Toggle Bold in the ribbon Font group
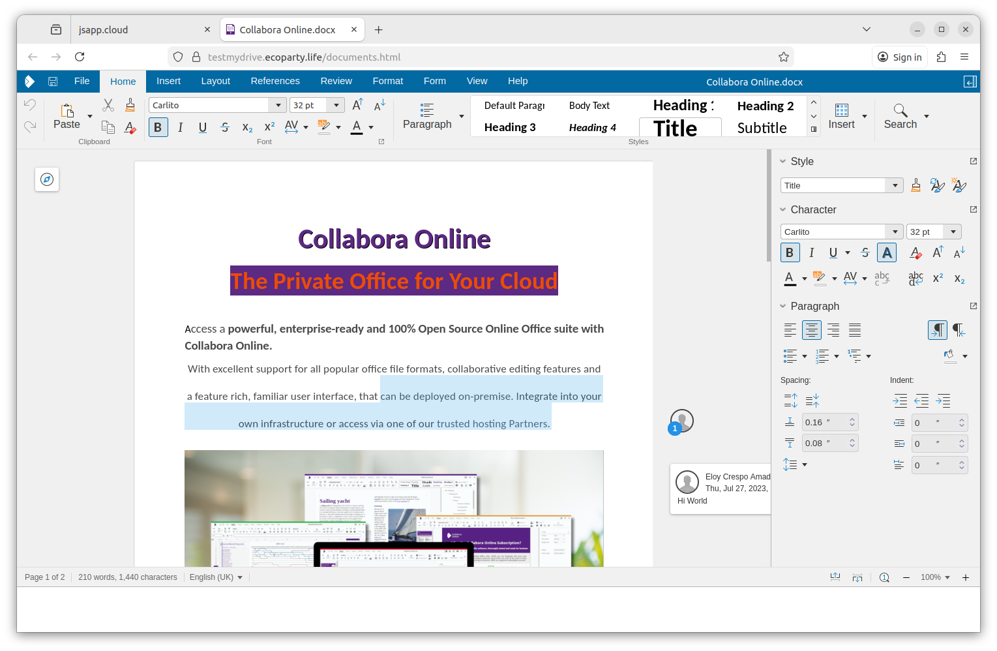 pos(158,127)
